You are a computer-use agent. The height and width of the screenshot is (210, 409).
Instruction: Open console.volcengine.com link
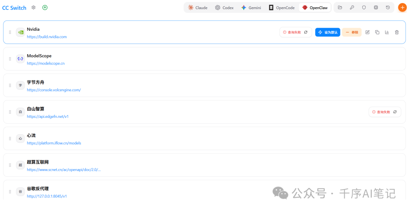54,90
